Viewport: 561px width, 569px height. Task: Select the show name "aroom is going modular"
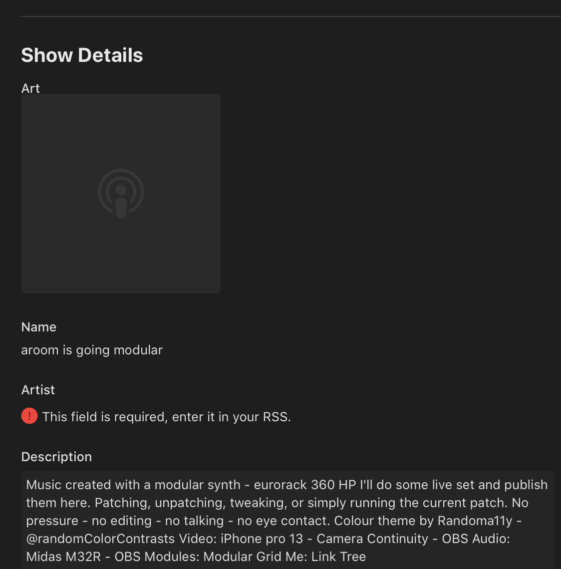click(92, 350)
